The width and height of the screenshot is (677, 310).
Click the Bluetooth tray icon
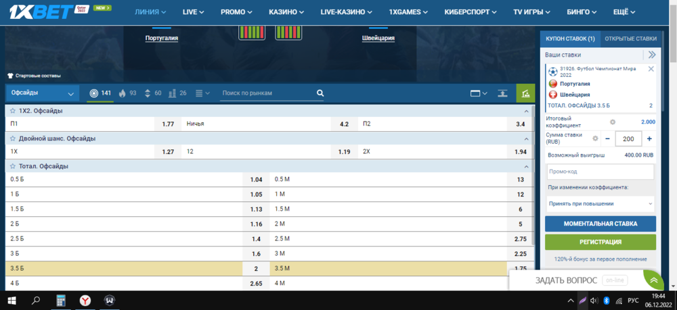(606, 301)
